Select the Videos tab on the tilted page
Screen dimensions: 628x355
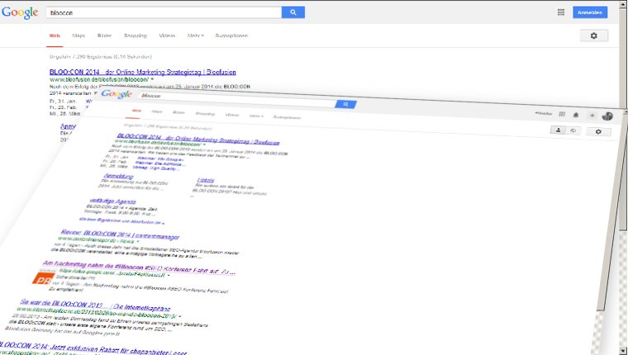coord(232,115)
